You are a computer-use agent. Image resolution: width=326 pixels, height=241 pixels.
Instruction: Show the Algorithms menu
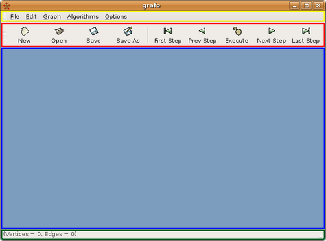(83, 17)
